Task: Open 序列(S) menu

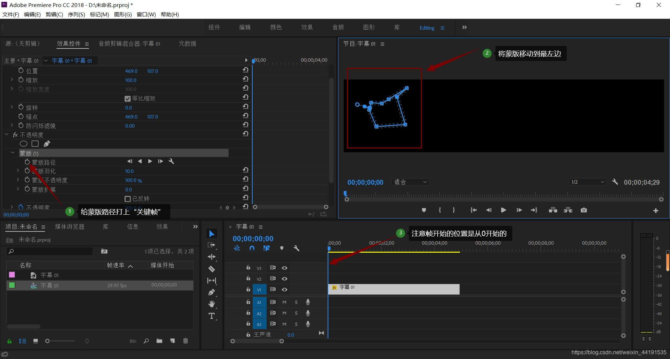Action: (76, 14)
